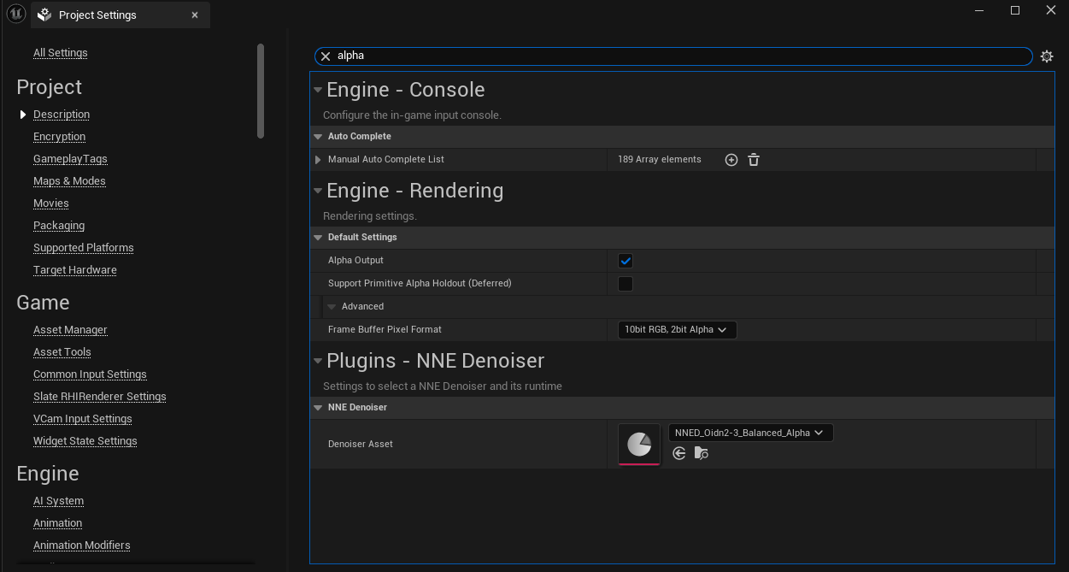The height and width of the screenshot is (572, 1069).
Task: Go to Supported Platforms settings
Action: [83, 248]
